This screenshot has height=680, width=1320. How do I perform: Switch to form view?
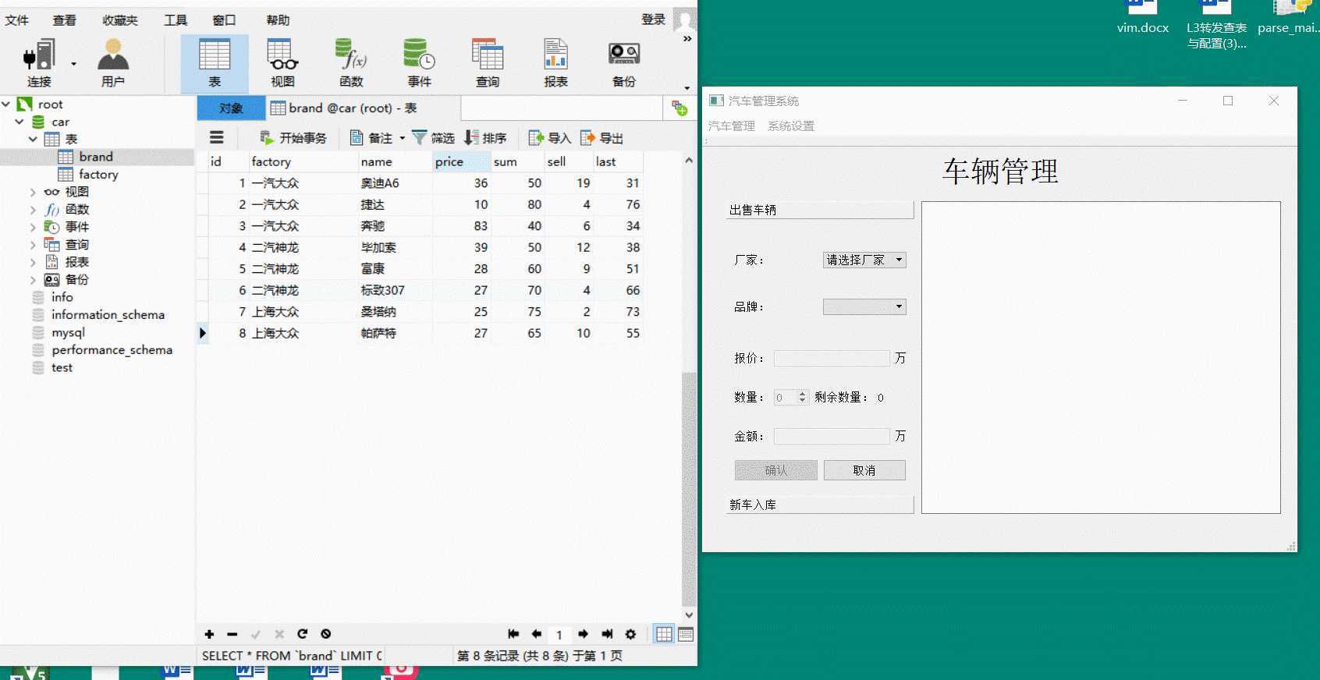click(686, 634)
